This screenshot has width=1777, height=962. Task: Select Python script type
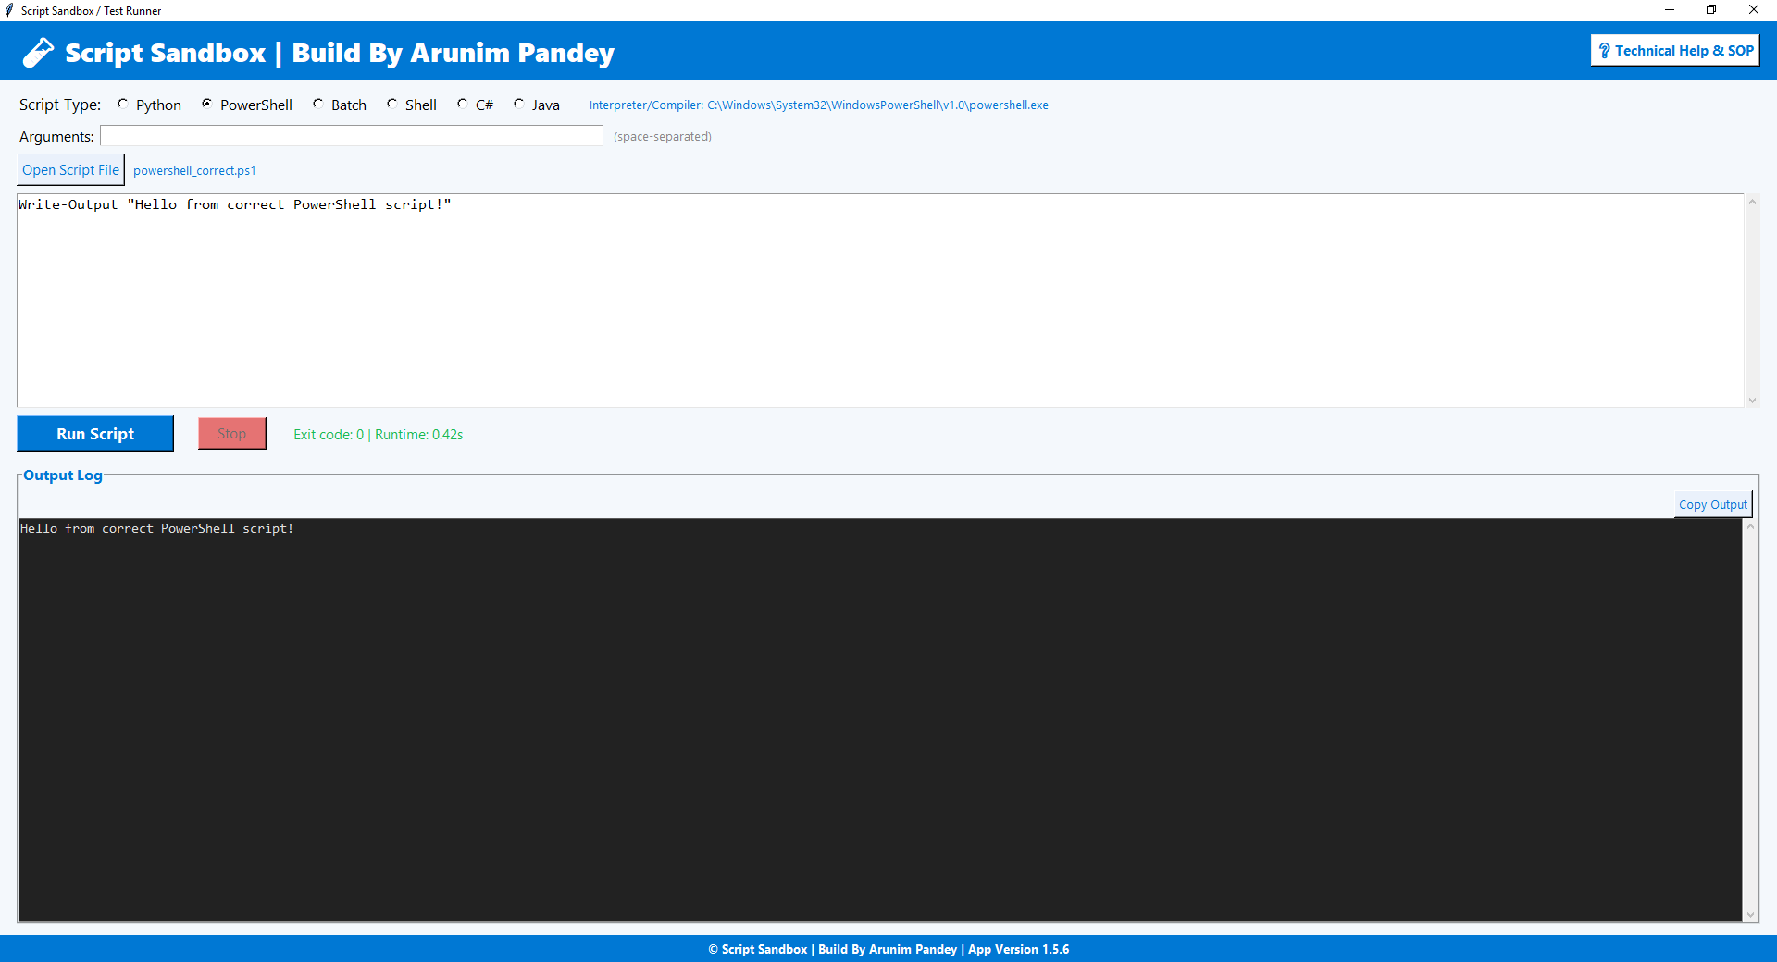click(123, 105)
